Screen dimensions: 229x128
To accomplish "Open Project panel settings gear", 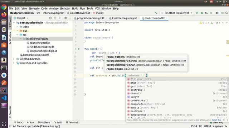I will (x=65, y=18).
